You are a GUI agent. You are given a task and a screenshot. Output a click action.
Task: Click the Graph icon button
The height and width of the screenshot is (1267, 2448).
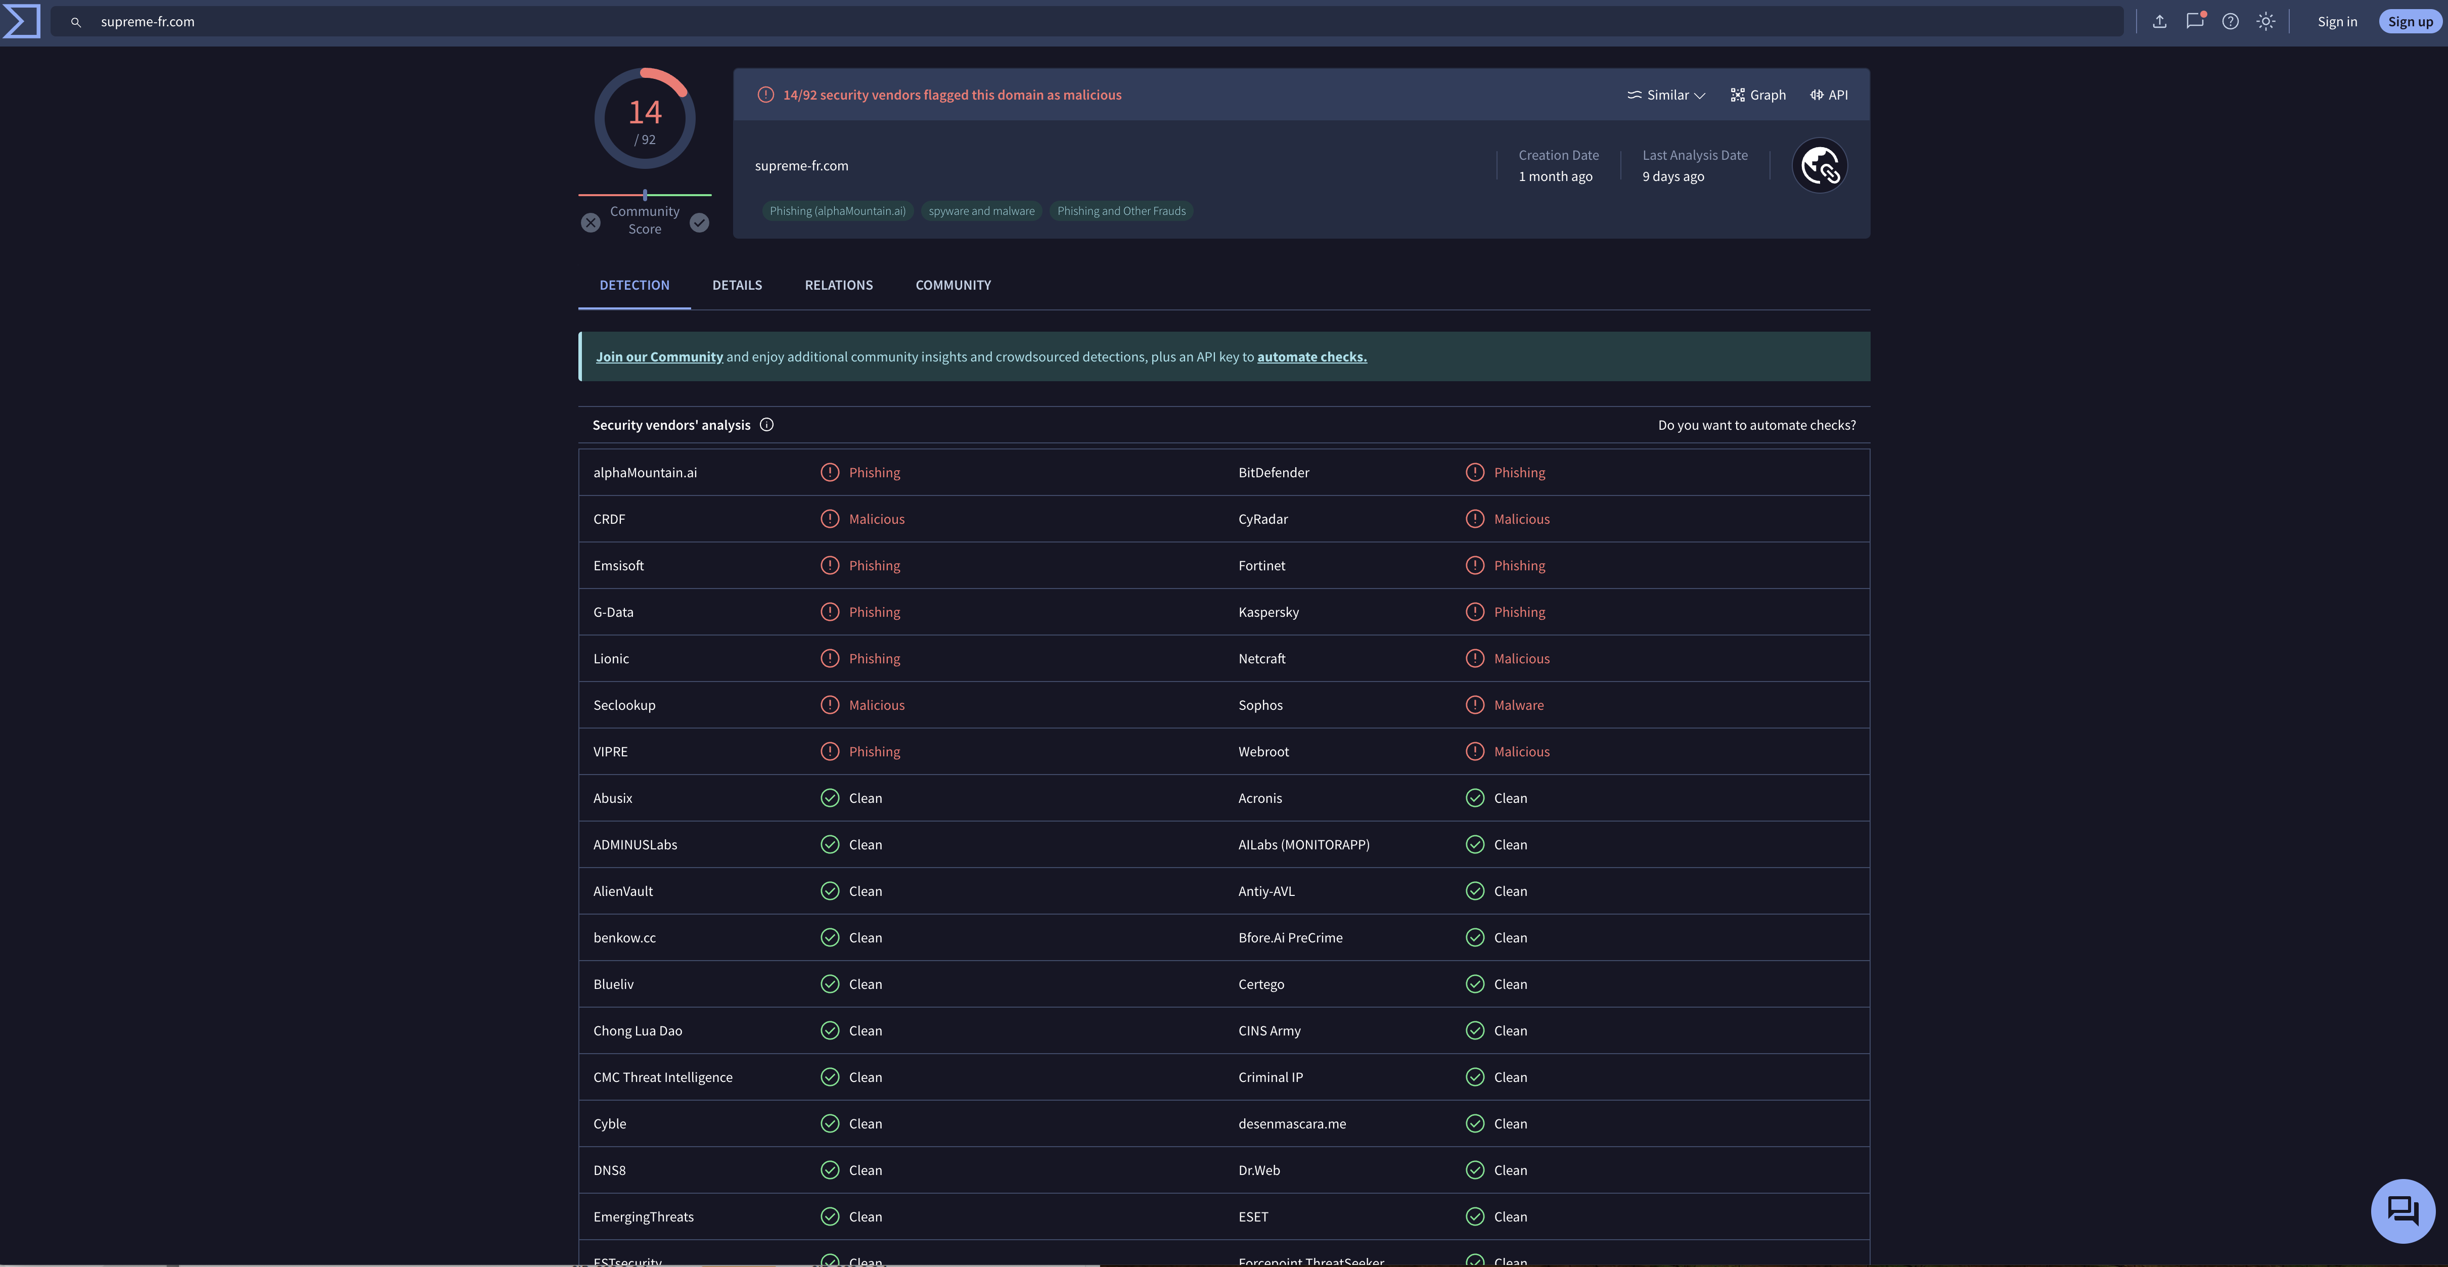1758,95
